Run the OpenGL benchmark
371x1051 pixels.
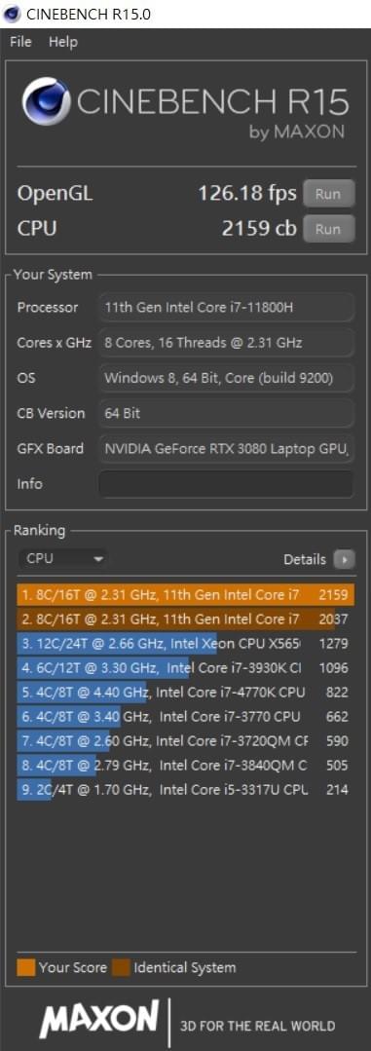pos(328,194)
